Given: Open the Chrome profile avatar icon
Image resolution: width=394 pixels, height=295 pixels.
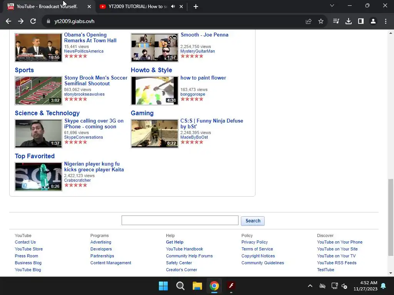Looking at the screenshot, I should click(373, 22).
